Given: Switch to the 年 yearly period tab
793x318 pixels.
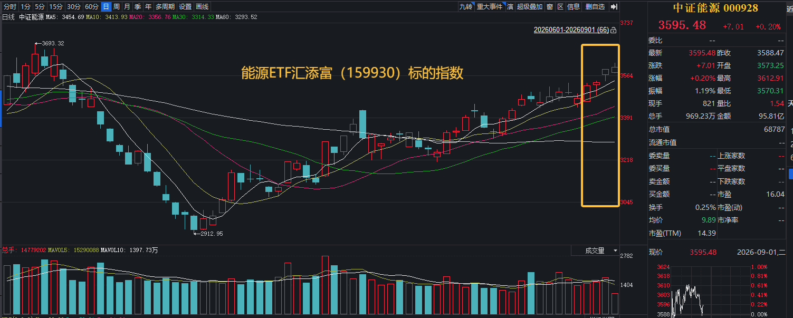Looking at the screenshot, I should pos(148,7).
